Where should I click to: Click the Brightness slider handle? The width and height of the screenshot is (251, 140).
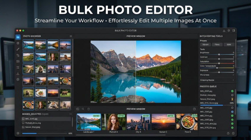tap(219, 54)
